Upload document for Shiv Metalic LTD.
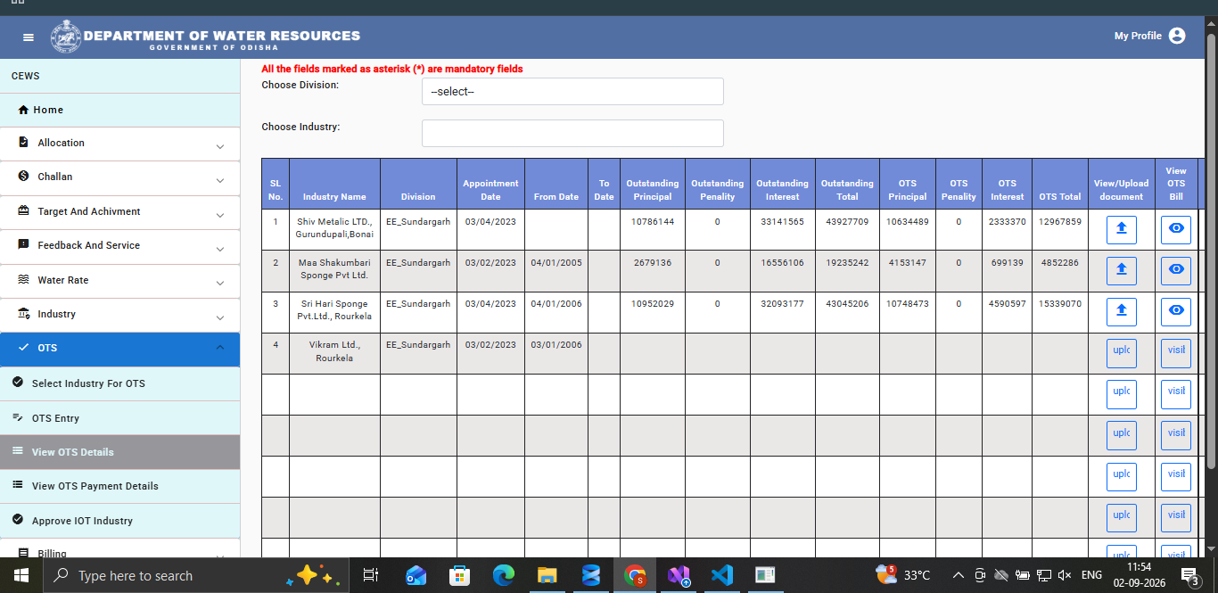 1122,228
